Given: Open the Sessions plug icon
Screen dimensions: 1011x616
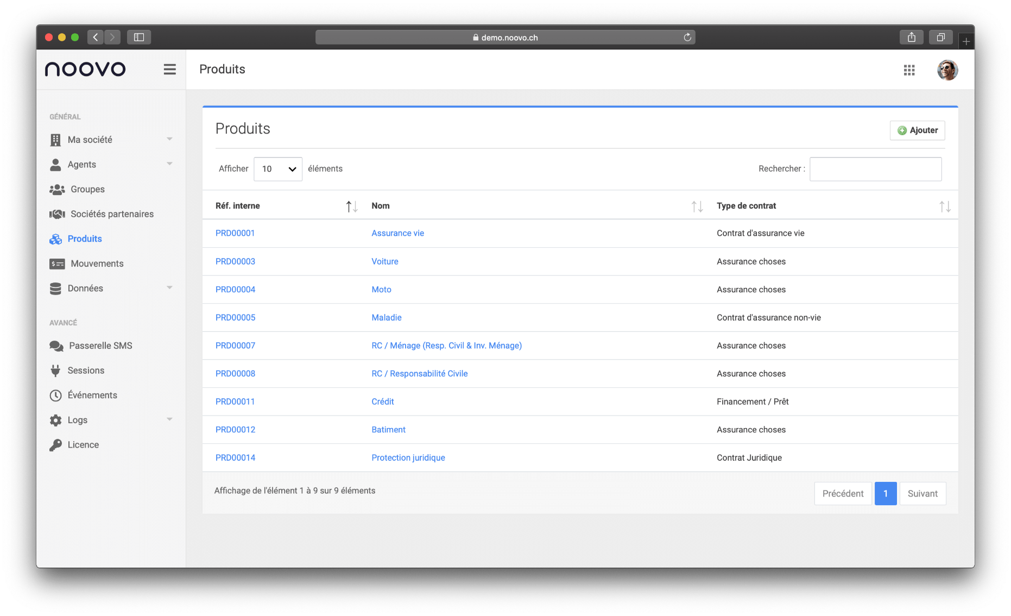Looking at the screenshot, I should (x=55, y=371).
